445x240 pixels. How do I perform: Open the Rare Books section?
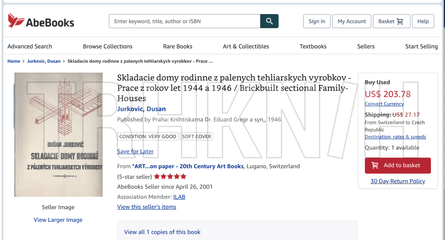pos(178,46)
